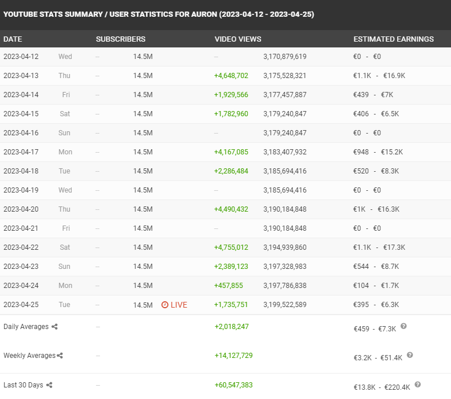This screenshot has width=451, height=399.
Task: Click the date 2023-04-13
Action: click(21, 76)
